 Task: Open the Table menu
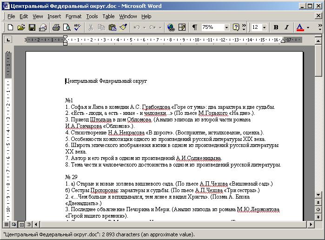(108, 16)
